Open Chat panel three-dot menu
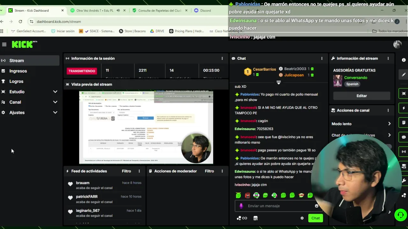Viewport: 408px width, 229px height. tap(322, 59)
